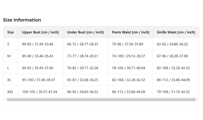Click the horizontal scrollbar under size table
This screenshot has width=203, height=120.
tap(101, 100)
